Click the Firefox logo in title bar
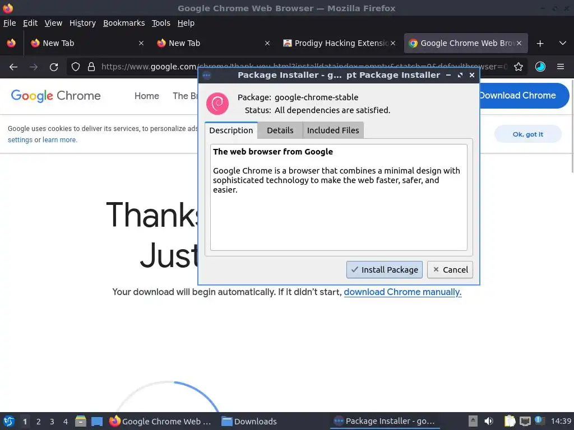This screenshot has width=574, height=430. pyautogui.click(x=8, y=8)
